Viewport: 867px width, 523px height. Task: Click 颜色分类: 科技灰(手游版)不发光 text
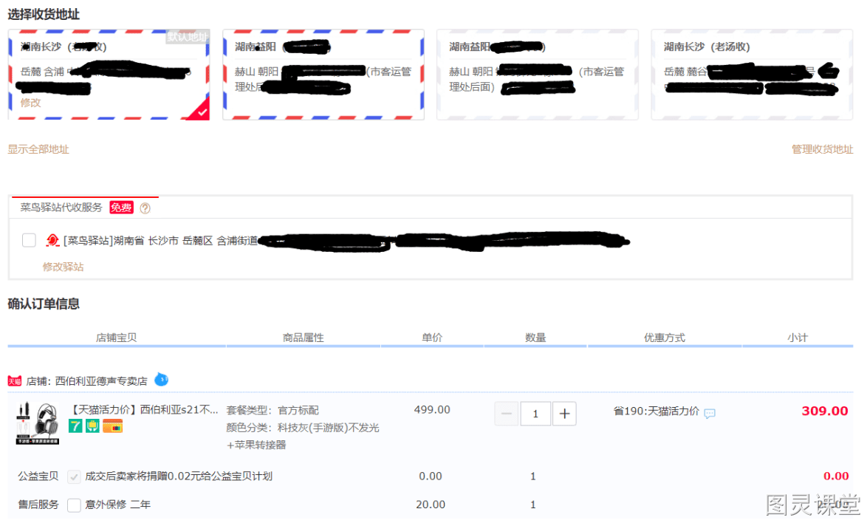(x=303, y=428)
